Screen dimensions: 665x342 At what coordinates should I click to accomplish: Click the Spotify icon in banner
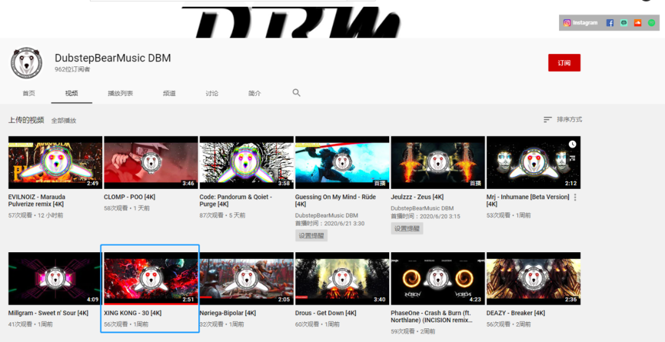(651, 23)
